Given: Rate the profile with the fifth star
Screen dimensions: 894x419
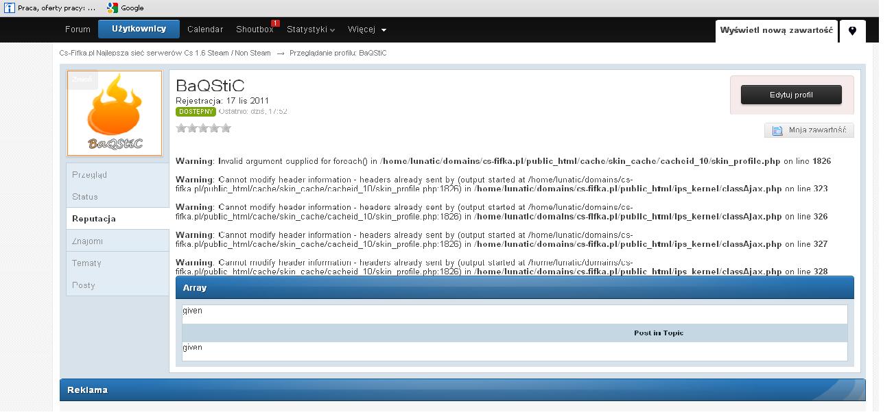Looking at the screenshot, I should click(226, 128).
